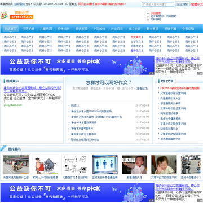Open the line-drawing cartoon thumbnail
This screenshot has height=203, width=203.
tap(75, 165)
